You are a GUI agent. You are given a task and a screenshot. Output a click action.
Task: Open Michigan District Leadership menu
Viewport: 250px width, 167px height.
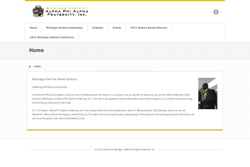coord(65,28)
